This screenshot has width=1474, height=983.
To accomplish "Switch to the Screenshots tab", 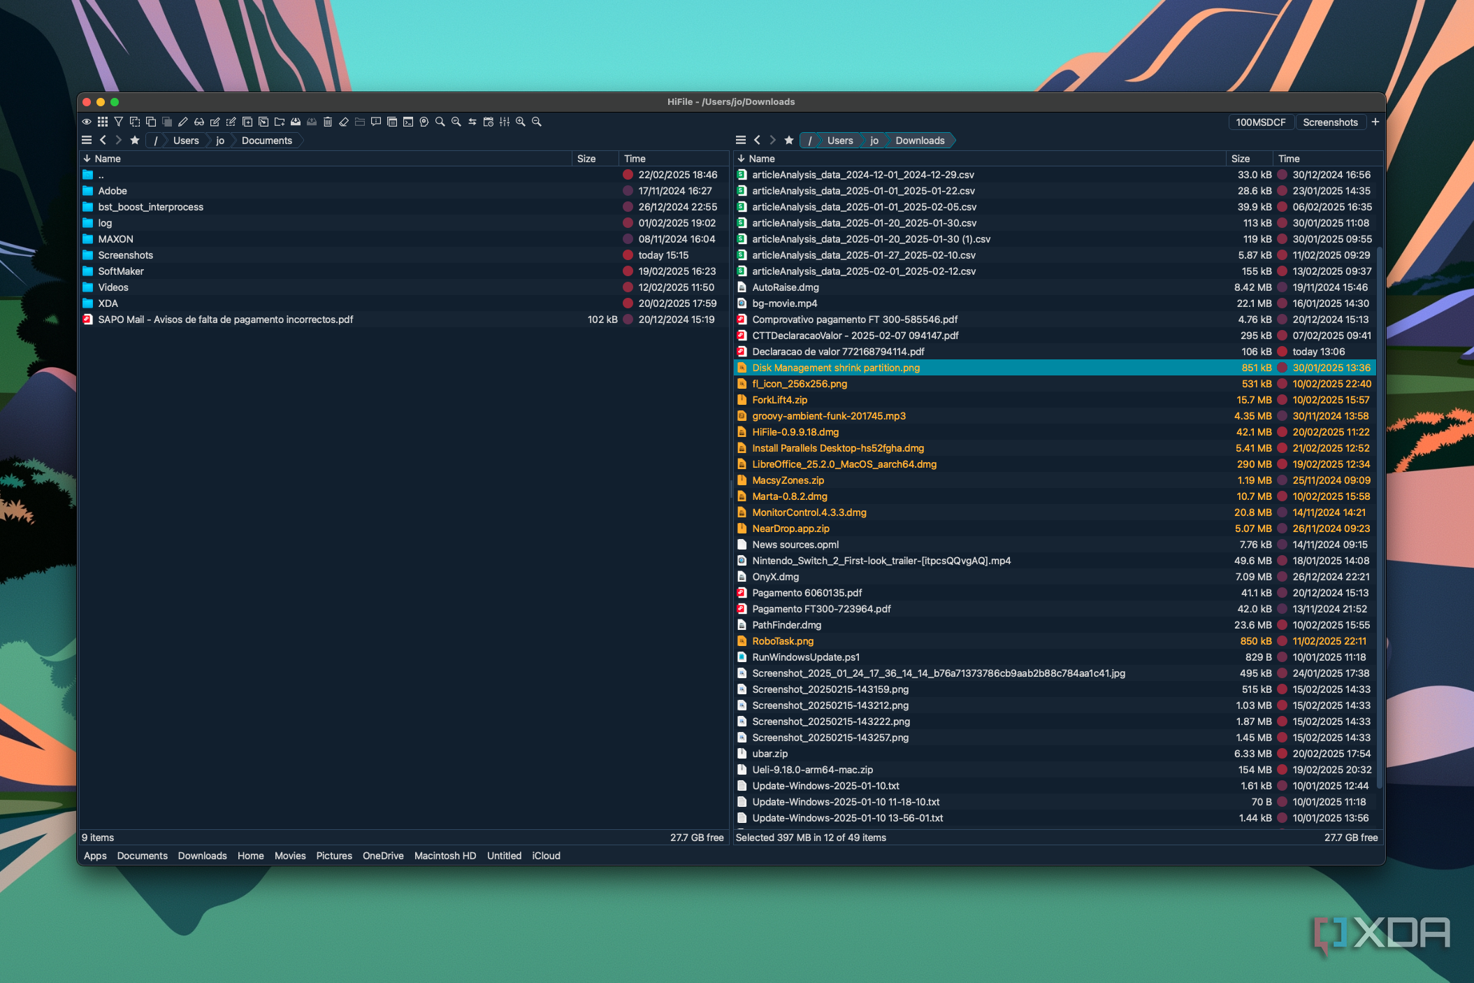I will coord(1330,122).
